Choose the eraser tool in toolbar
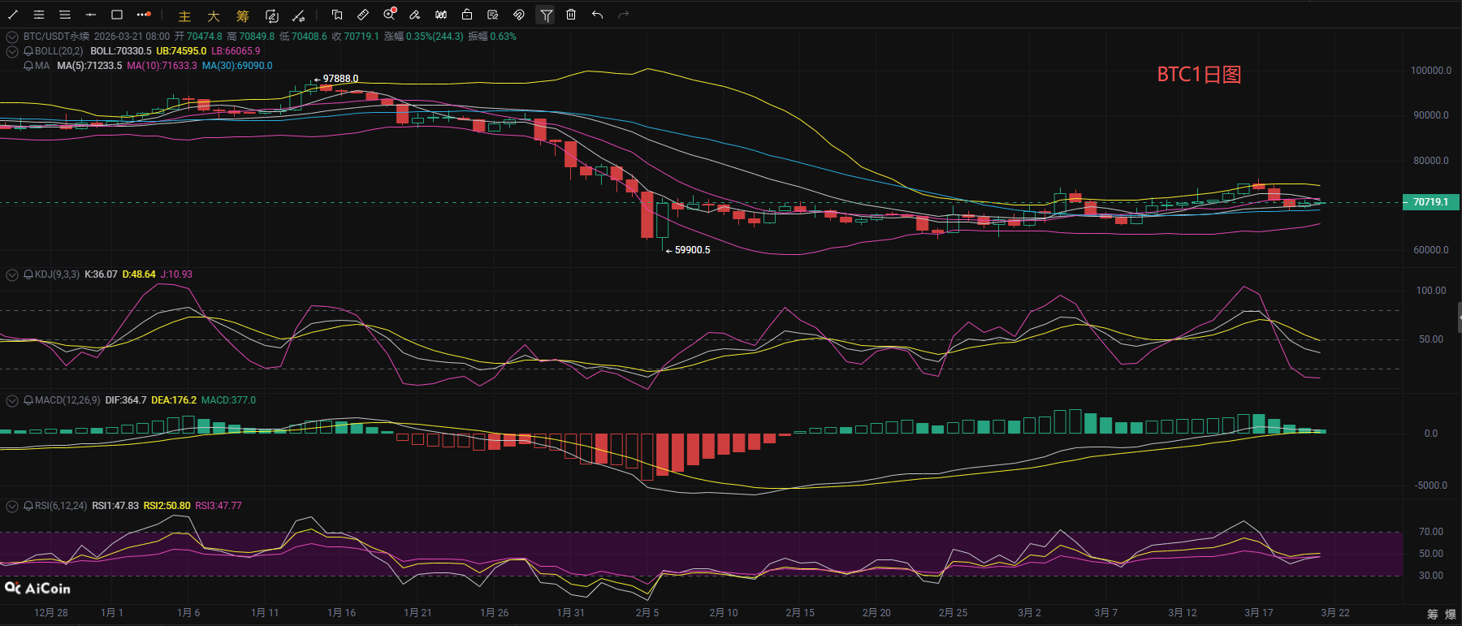Viewport: 1462px width, 626px height. pos(415,15)
